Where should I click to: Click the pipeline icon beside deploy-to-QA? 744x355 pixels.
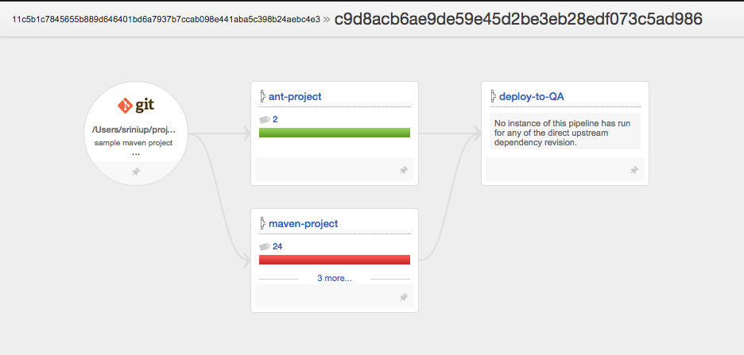pos(493,97)
